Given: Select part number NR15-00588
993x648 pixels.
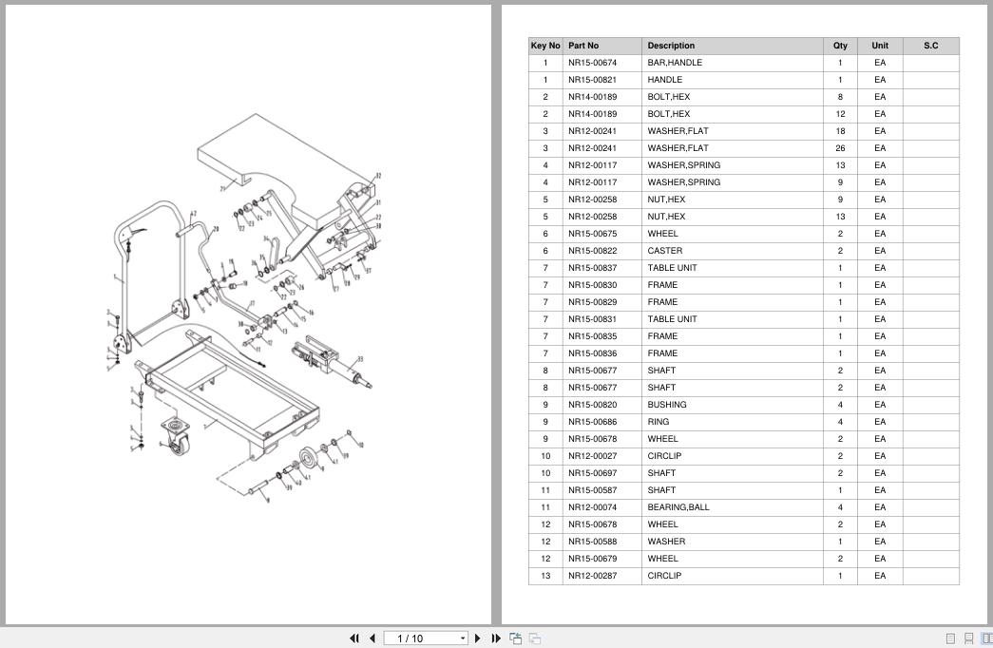Looking at the screenshot, I should [x=592, y=542].
